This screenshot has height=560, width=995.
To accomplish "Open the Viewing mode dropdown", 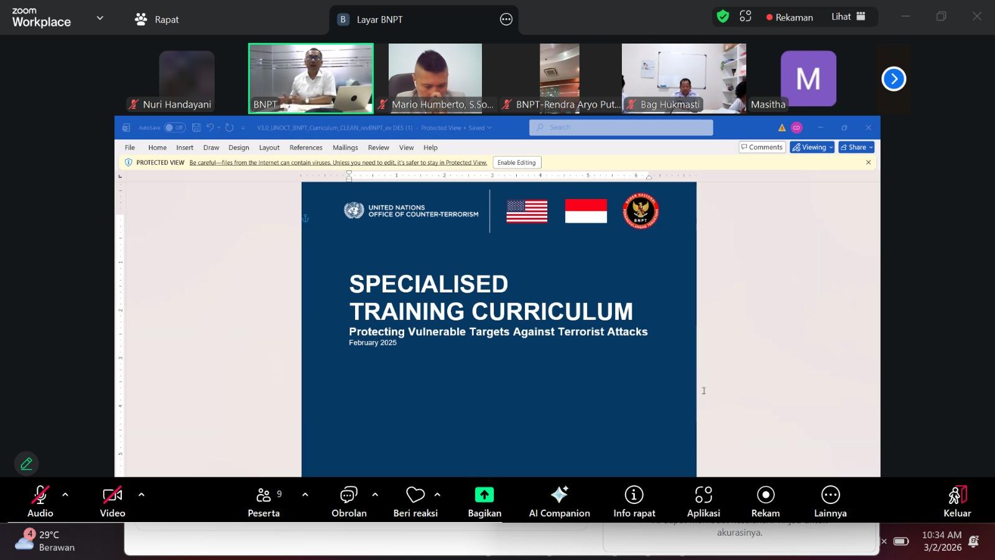I will (x=812, y=147).
